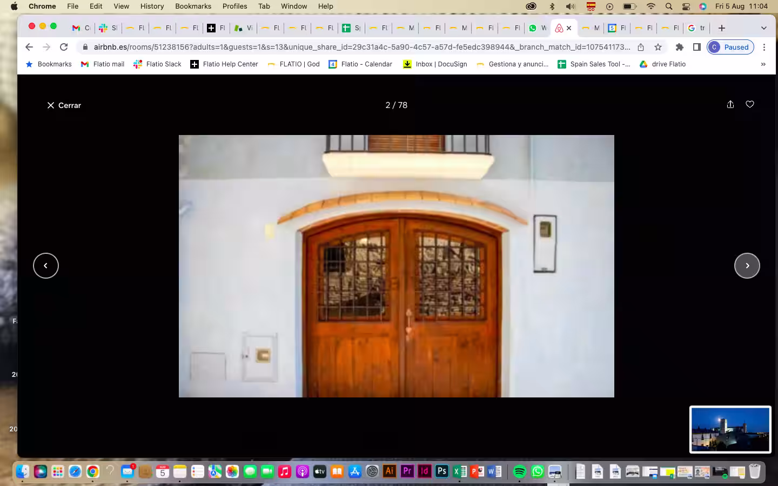The image size is (778, 486).
Task: Close the active Airbnb tab
Action: click(x=569, y=28)
